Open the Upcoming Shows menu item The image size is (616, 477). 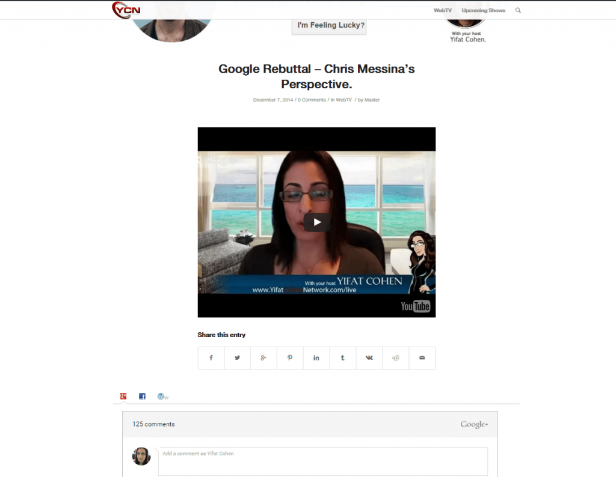click(x=483, y=10)
